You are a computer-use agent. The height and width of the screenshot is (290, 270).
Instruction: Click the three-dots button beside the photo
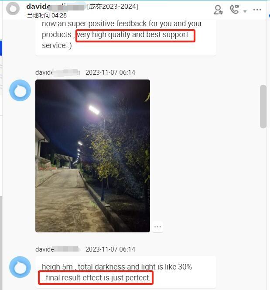tap(157, 227)
